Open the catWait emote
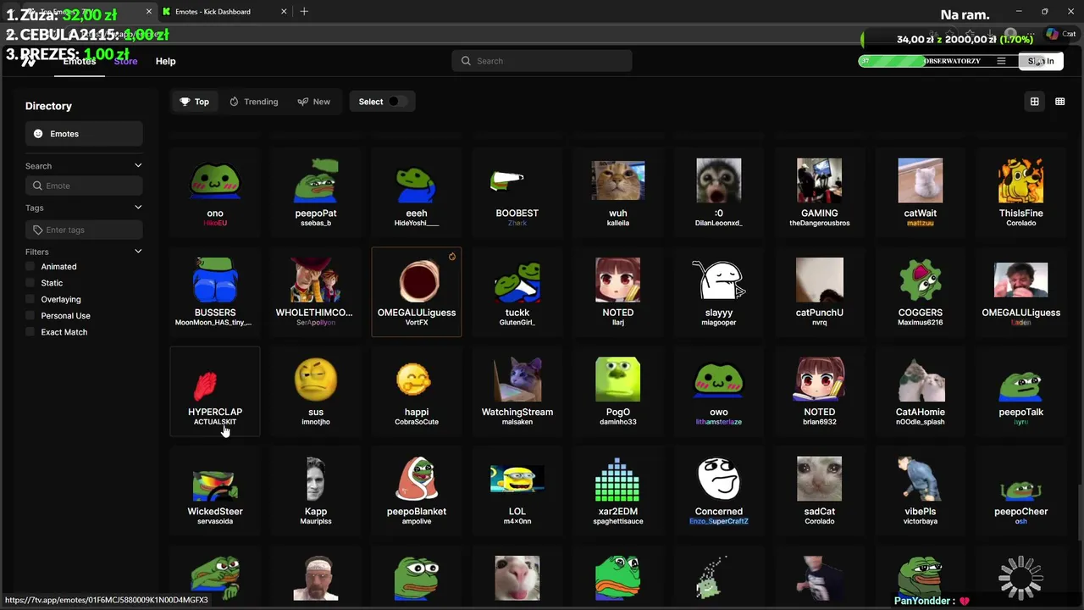Screen dimensions: 1084x610 (x=921, y=192)
